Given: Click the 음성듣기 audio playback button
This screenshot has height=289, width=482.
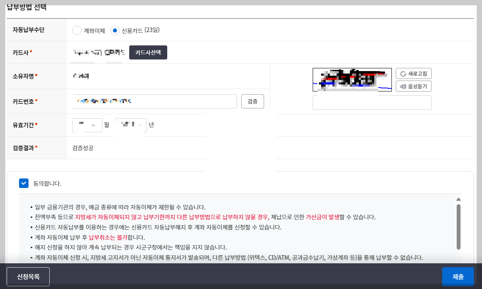Looking at the screenshot, I should coord(413,86).
